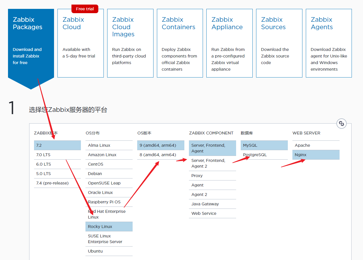Choose Amazon Linux distribution
The height and width of the screenshot is (260, 363).
(x=109, y=155)
